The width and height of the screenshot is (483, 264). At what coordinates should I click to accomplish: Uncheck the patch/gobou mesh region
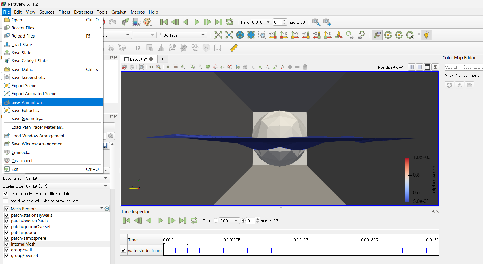pos(7,233)
